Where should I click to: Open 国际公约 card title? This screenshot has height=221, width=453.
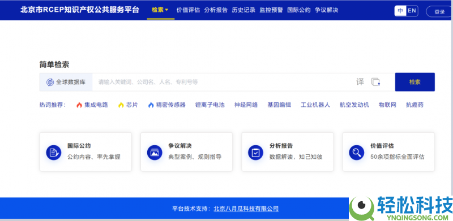point(79,146)
